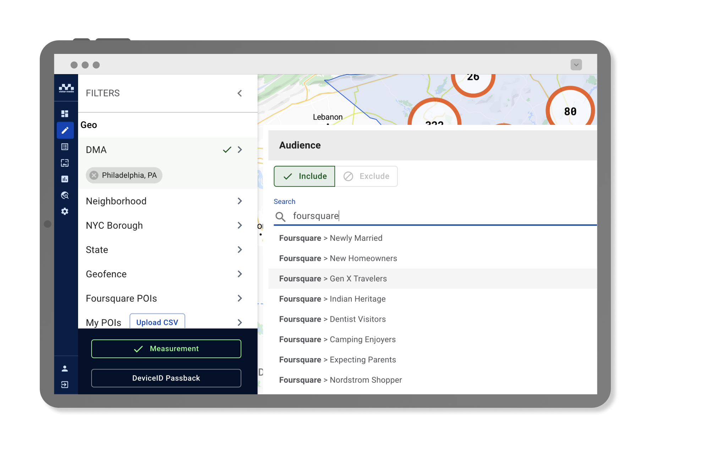Image resolution: width=701 pixels, height=467 pixels.
Task: Choose Foursquare > Newly Married
Action: pyautogui.click(x=433, y=238)
